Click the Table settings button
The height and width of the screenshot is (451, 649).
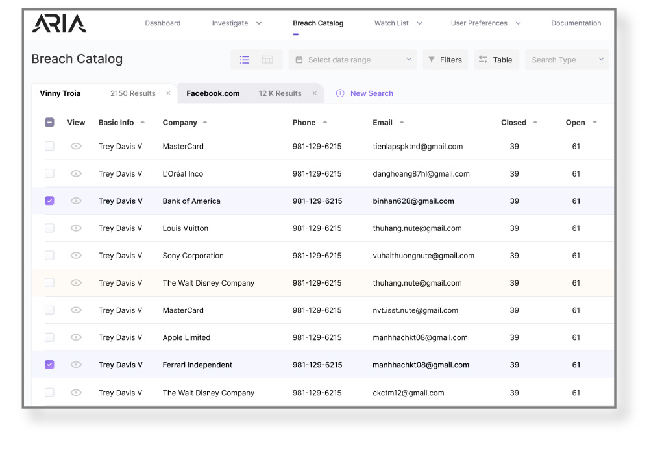496,60
